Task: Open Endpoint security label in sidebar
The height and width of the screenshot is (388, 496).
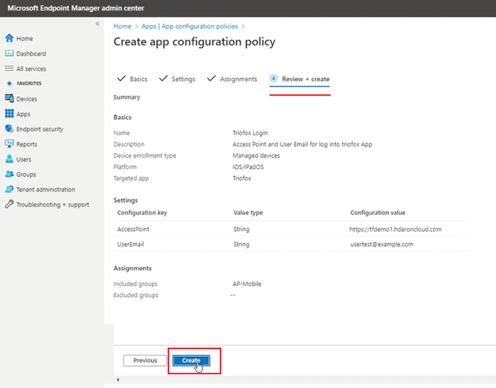Action: (x=40, y=129)
